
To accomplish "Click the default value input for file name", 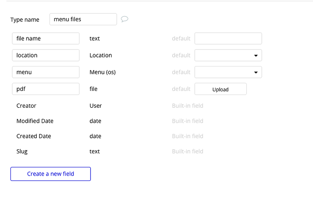I will coord(228,38).
